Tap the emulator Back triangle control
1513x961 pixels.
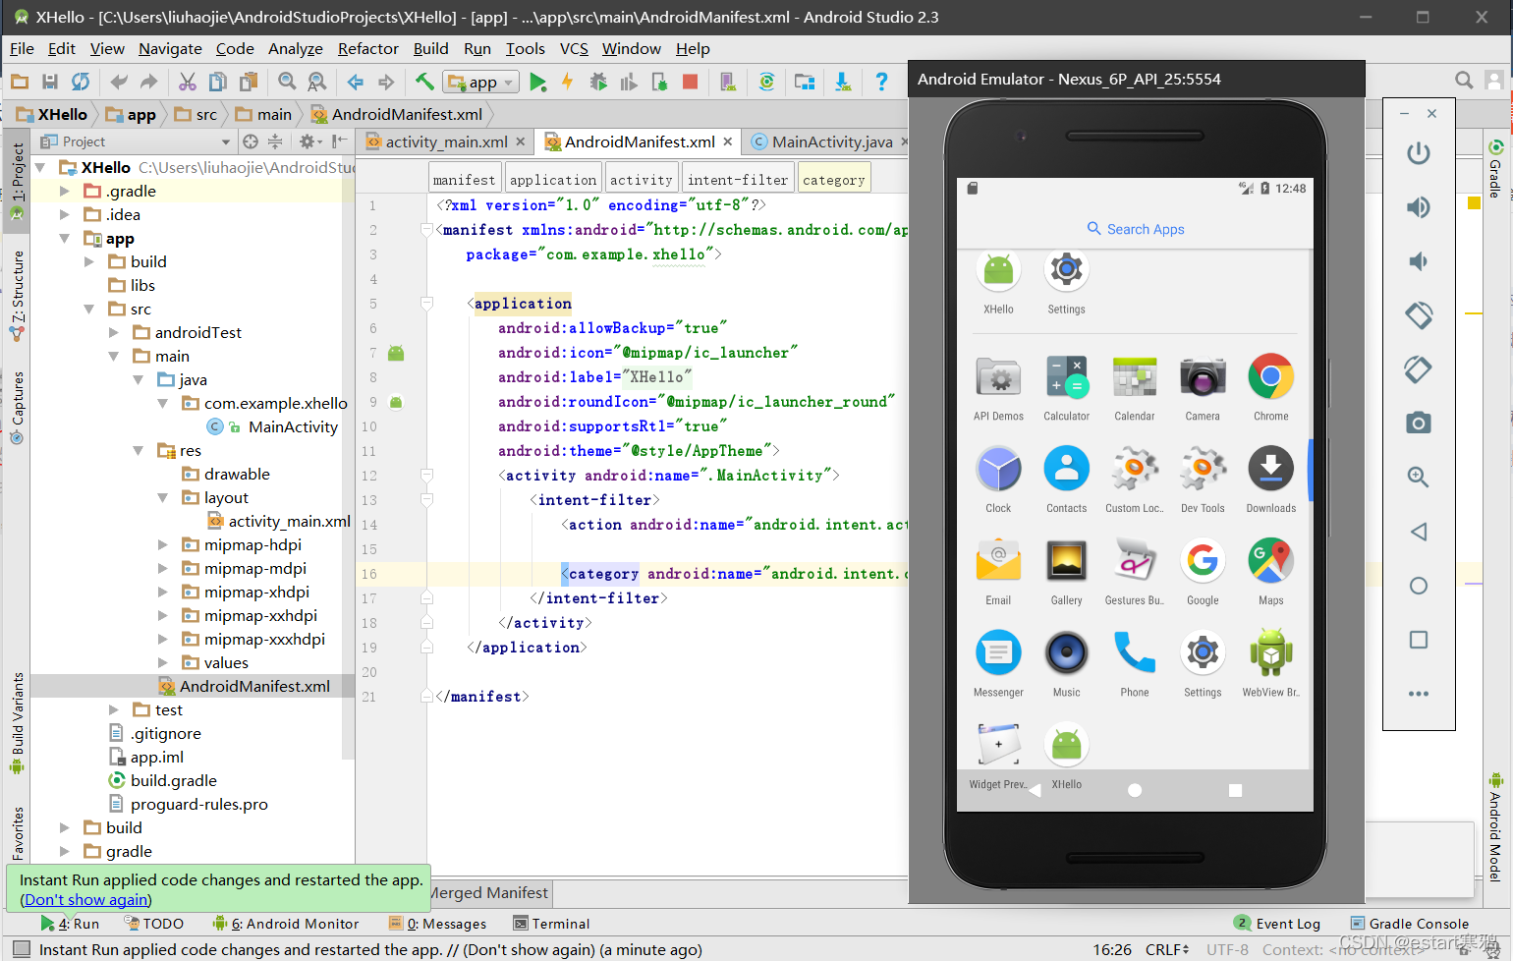[1418, 532]
